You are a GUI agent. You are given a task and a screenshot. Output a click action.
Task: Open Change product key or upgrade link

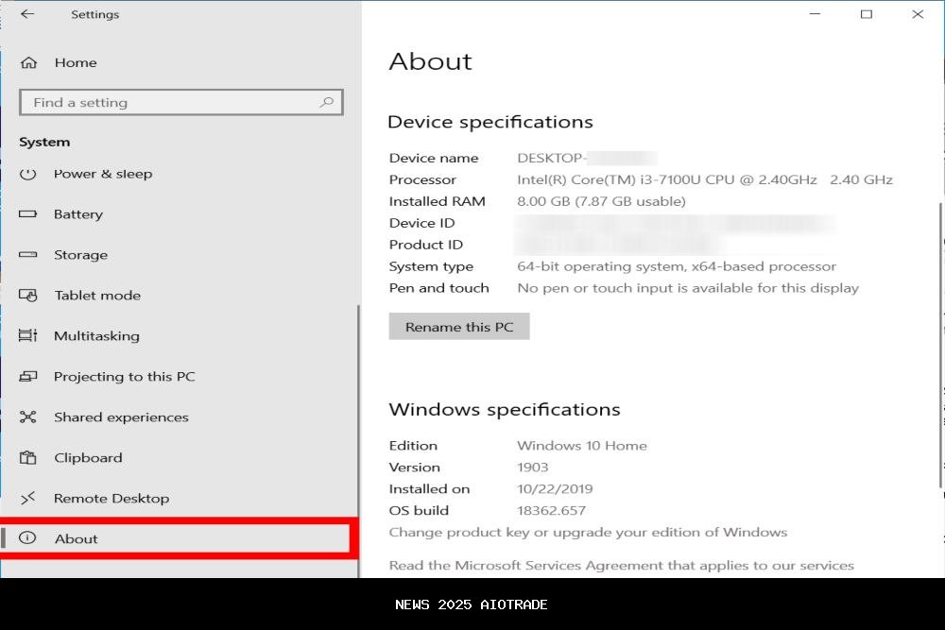point(588,533)
